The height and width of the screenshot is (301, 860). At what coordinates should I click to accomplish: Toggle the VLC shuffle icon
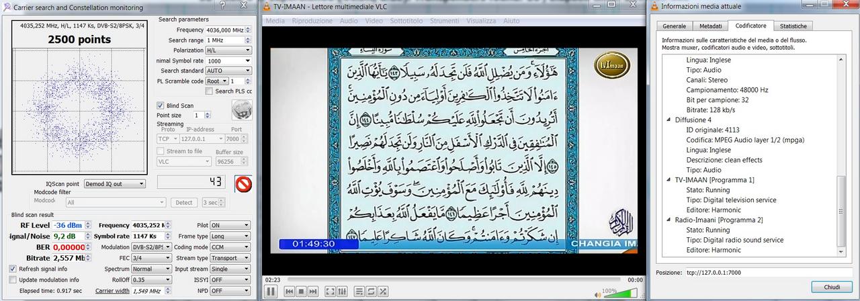coord(383,292)
